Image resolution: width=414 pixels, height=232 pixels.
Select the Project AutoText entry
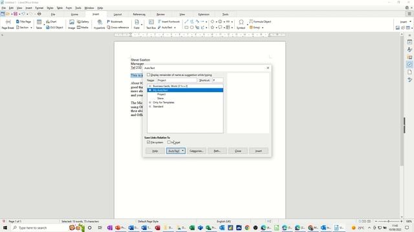click(161, 94)
